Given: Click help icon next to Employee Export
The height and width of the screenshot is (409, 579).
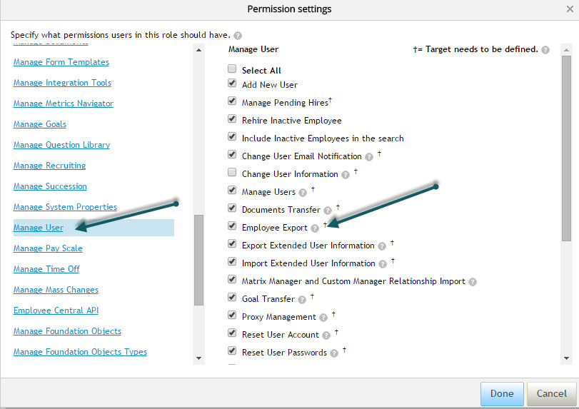Looking at the screenshot, I should click(x=315, y=228).
